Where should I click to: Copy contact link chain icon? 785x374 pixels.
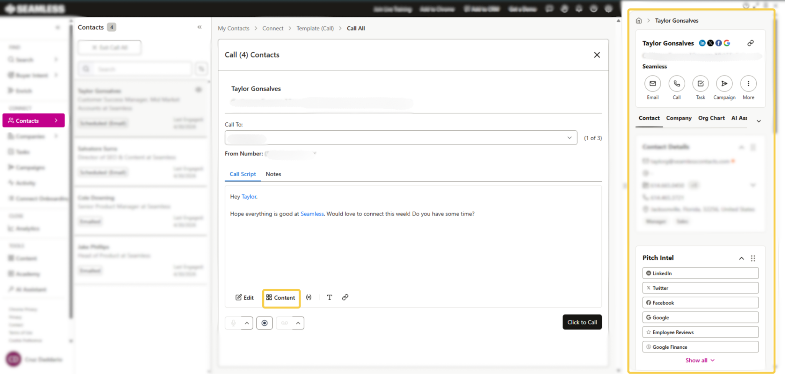pyautogui.click(x=751, y=43)
